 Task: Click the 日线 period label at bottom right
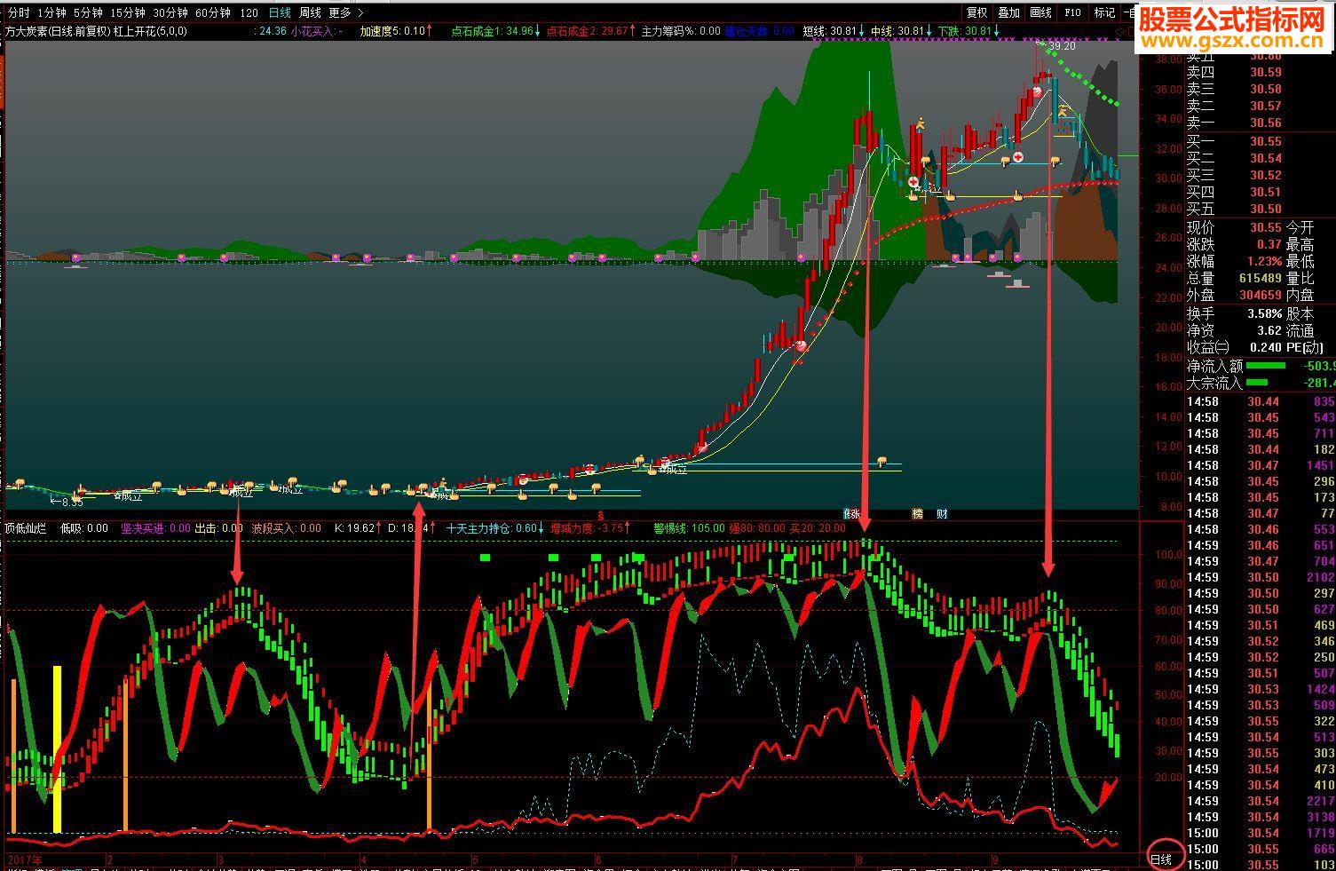coord(1161,859)
